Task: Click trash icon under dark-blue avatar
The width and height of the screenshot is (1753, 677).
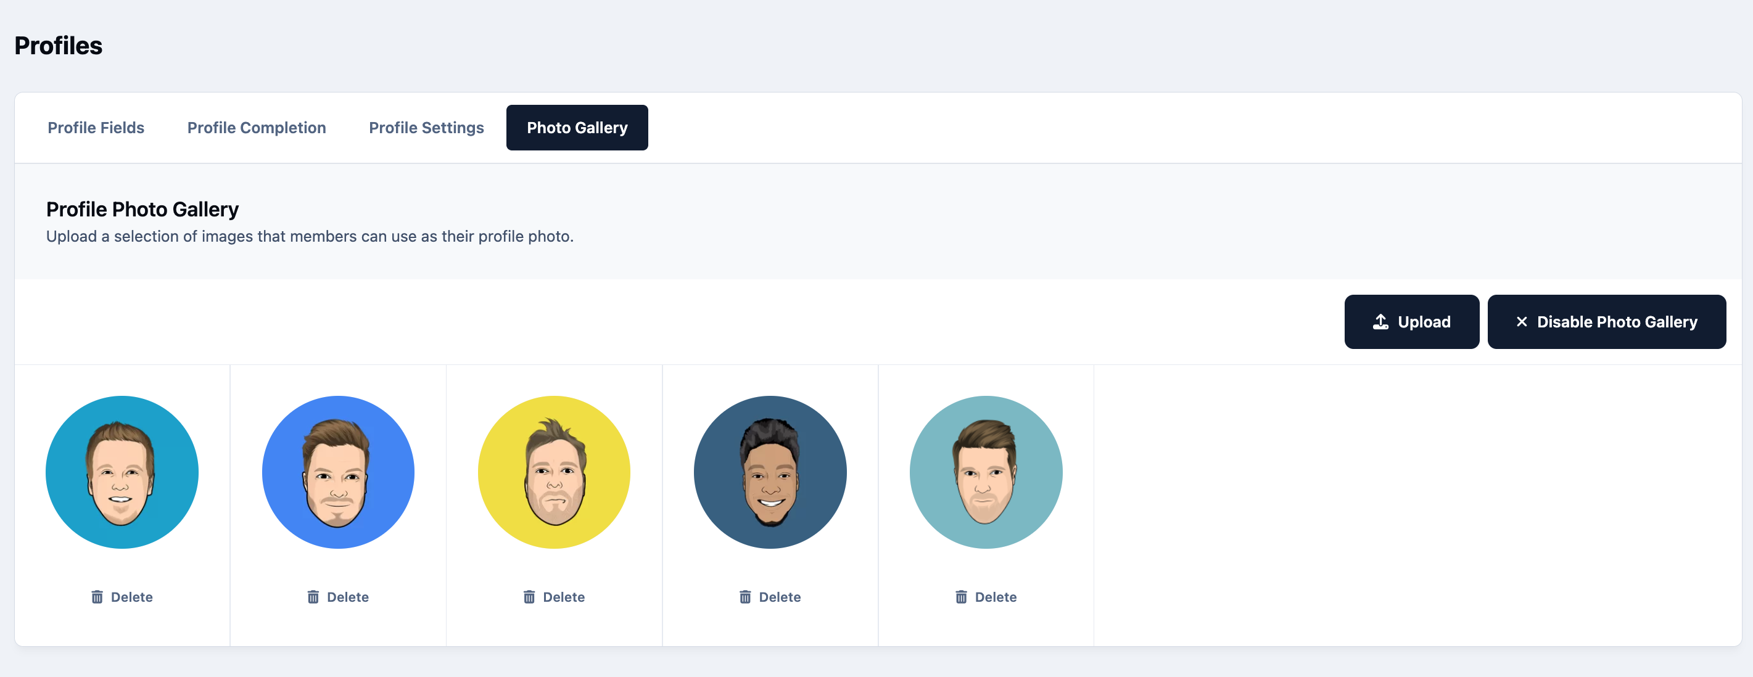Action: [x=745, y=597]
